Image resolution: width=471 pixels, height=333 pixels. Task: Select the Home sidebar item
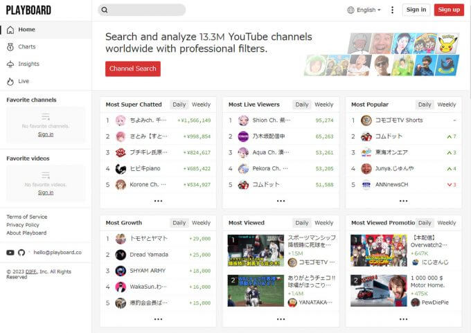pyautogui.click(x=27, y=30)
